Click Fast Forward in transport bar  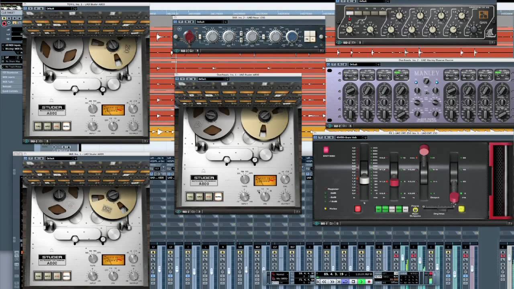coord(332,282)
